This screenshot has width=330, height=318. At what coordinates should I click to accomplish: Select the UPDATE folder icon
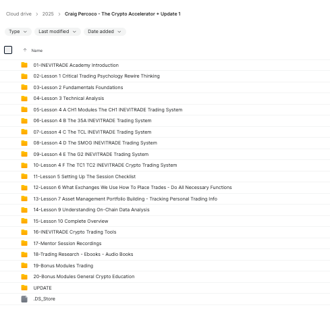click(24, 288)
